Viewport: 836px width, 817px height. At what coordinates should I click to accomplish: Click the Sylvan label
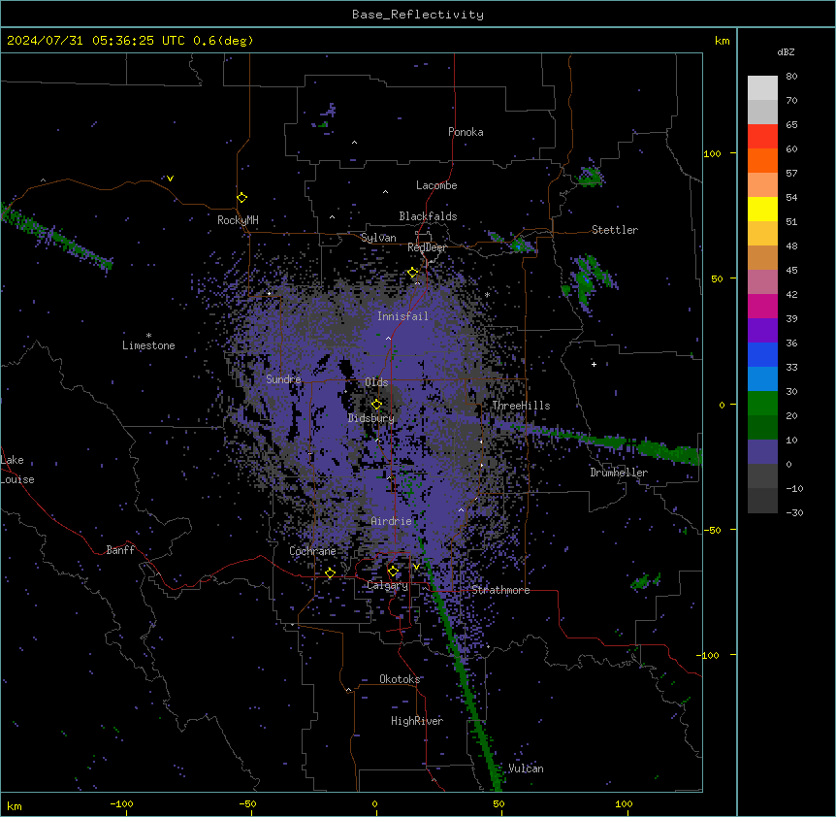(378, 238)
